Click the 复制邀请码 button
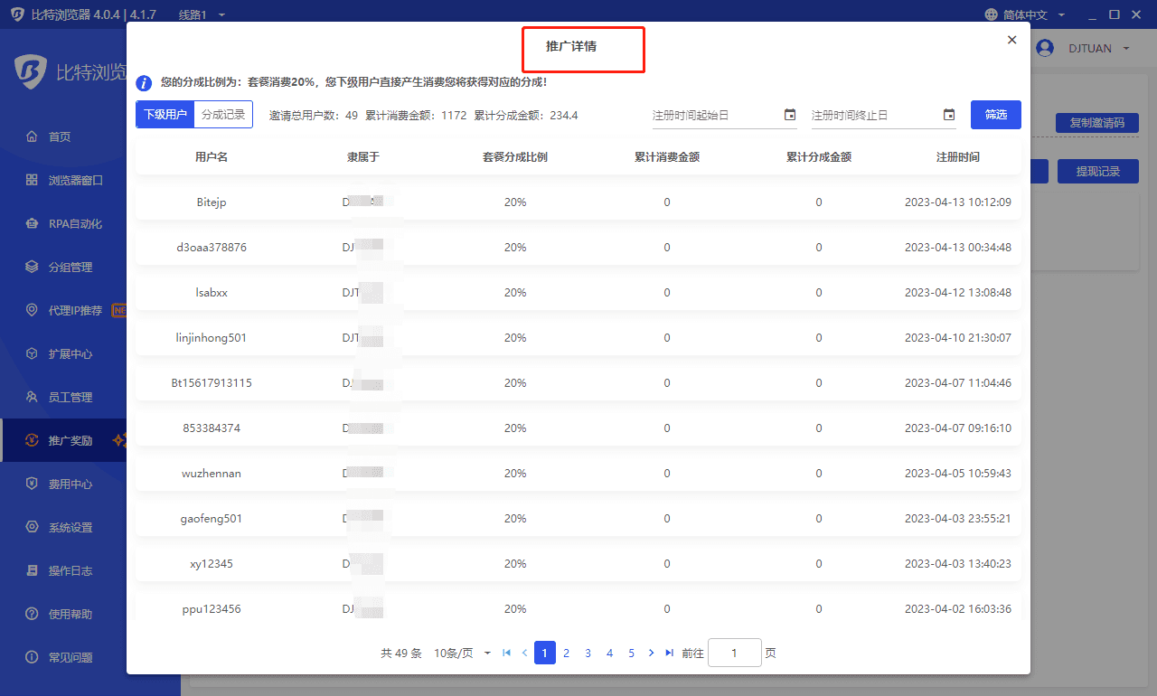The image size is (1157, 696). (x=1096, y=123)
